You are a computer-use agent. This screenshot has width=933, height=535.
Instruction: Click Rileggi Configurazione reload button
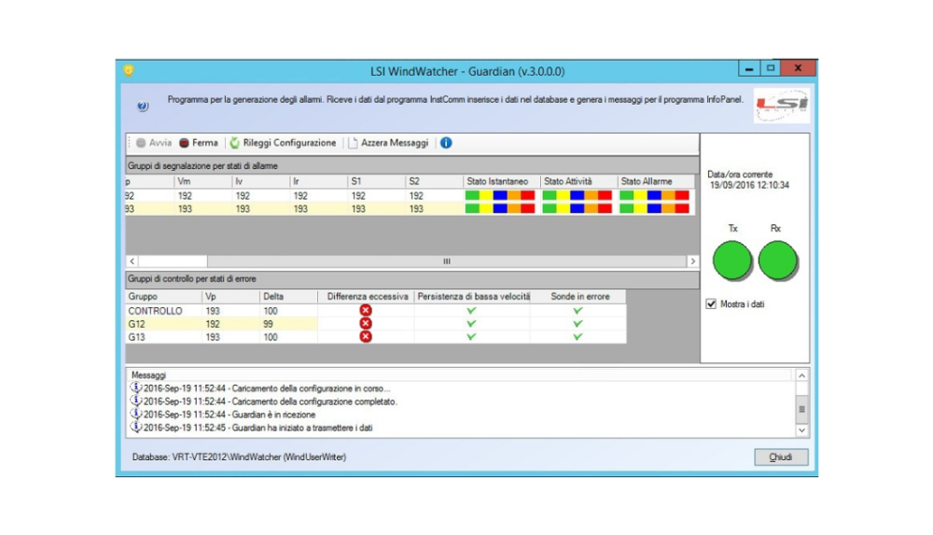click(x=283, y=143)
